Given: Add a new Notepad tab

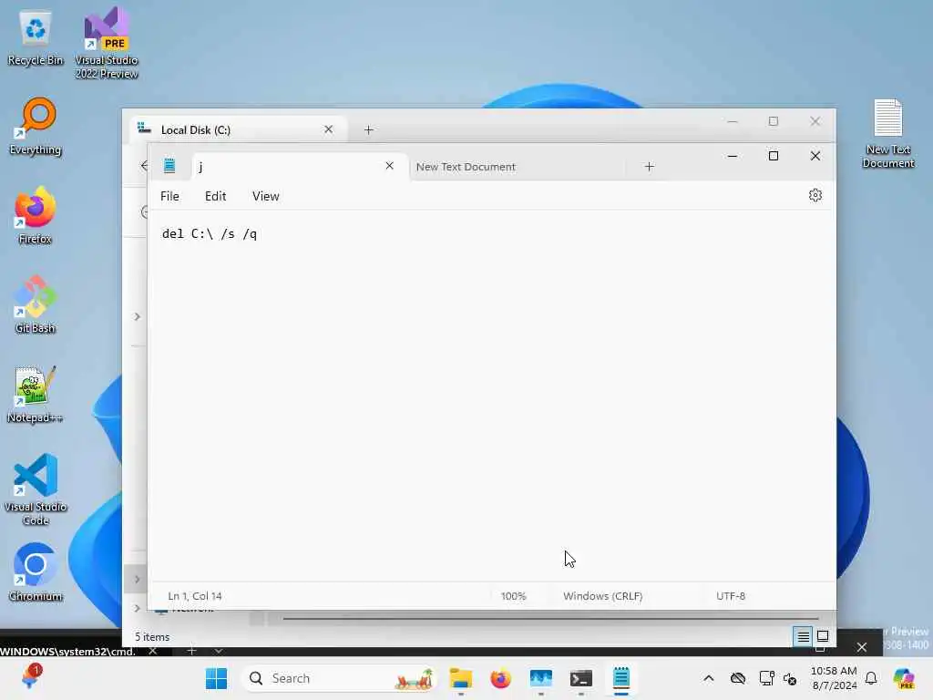Looking at the screenshot, I should 649,167.
